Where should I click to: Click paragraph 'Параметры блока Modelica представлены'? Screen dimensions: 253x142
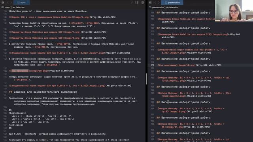[x=74, y=24]
